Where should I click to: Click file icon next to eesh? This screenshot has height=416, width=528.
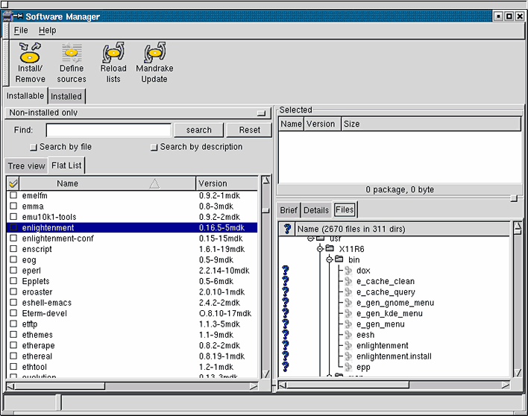point(348,335)
